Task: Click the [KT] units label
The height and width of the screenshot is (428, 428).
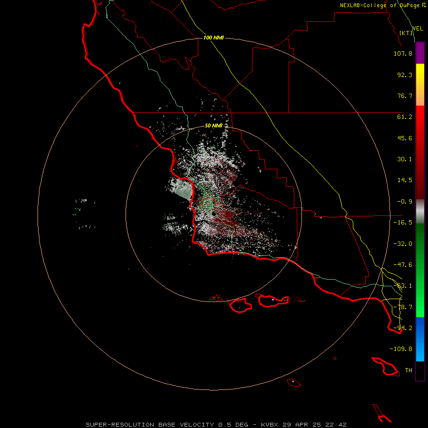Action: [x=406, y=33]
